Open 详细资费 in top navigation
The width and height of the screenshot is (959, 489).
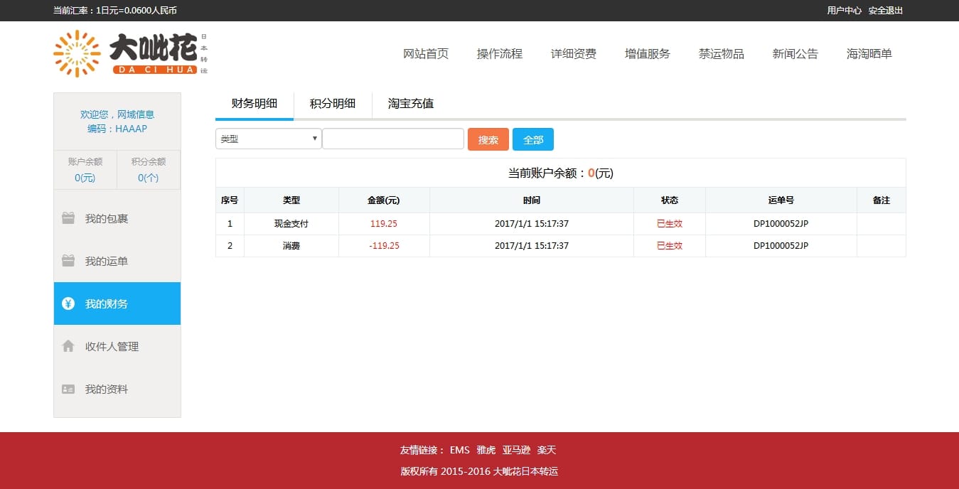pos(574,53)
